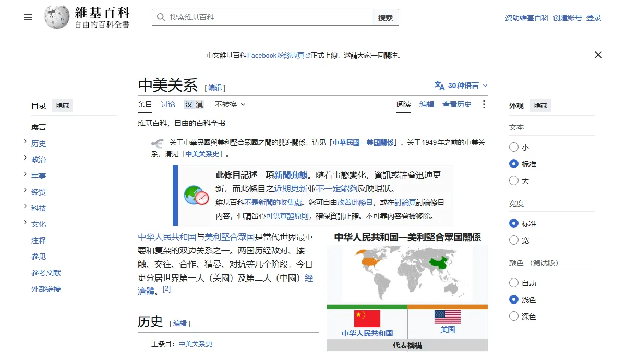Click the footnote [2] reference
Screen dimensions: 626x352
(x=166, y=288)
